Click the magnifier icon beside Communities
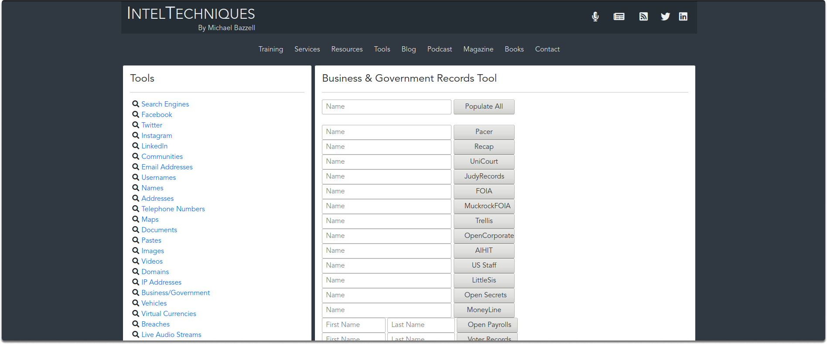Image resolution: width=827 pixels, height=344 pixels. (x=136, y=156)
